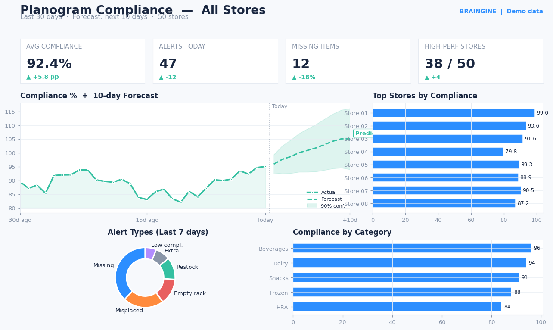The image size is (553, 330).
Task: Click the blue Missing donut segment
Action: point(122,271)
